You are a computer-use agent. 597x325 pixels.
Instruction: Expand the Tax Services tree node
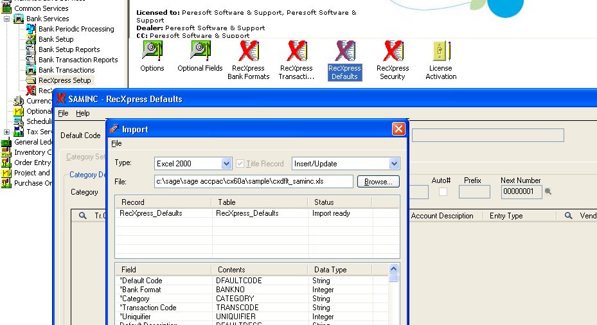(7, 132)
